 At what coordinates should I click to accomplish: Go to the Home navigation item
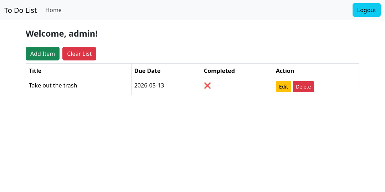[x=53, y=10]
